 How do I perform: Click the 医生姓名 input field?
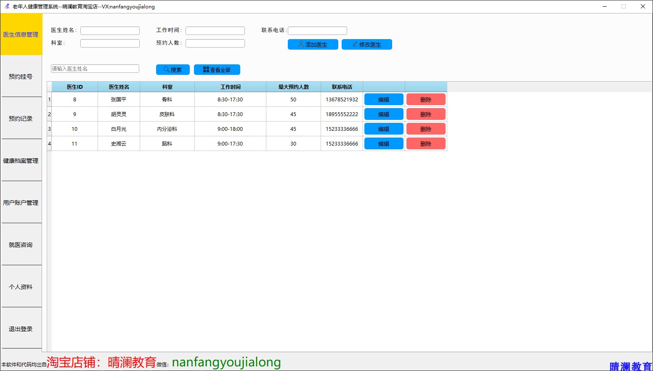110,31
